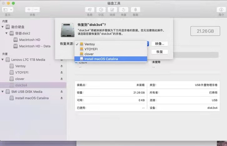Click the Partition (分区) toolbar icon
The width and height of the screenshot is (227, 146).
[101, 10]
